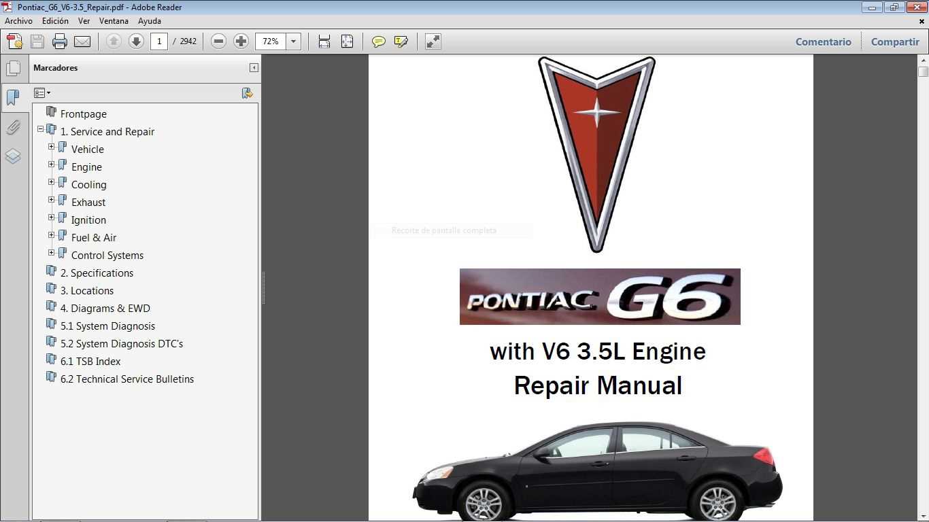The image size is (929, 522).
Task: Fit one full page icon
Action: [x=347, y=41]
